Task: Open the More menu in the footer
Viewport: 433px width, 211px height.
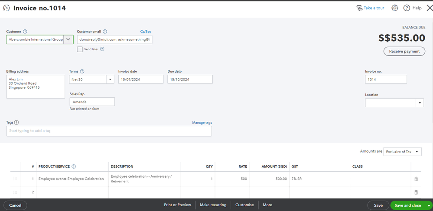Action: (x=267, y=205)
